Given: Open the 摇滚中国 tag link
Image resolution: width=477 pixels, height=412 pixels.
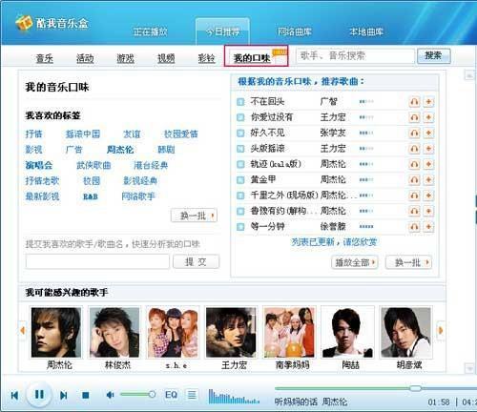Looking at the screenshot, I should [83, 134].
